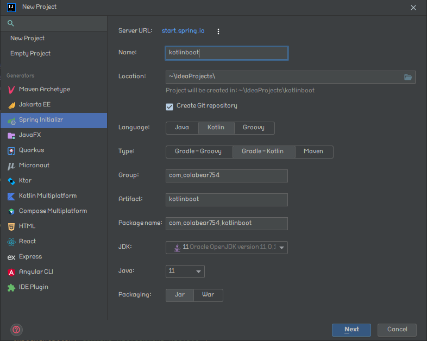Click the Quarkus generator icon
427x341 pixels.
11,150
